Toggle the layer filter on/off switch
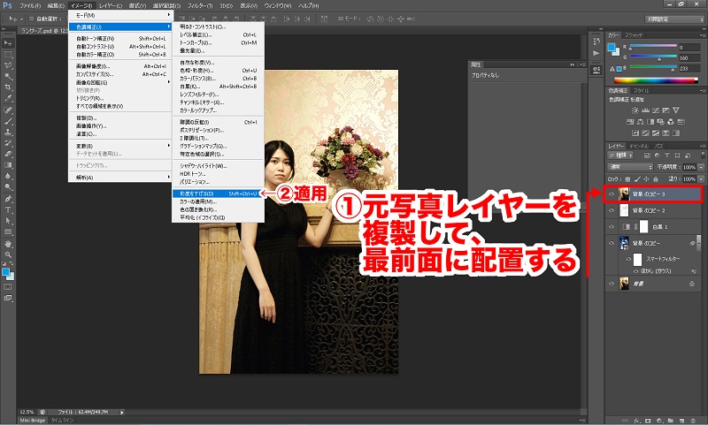This screenshot has width=708, height=425. click(702, 155)
